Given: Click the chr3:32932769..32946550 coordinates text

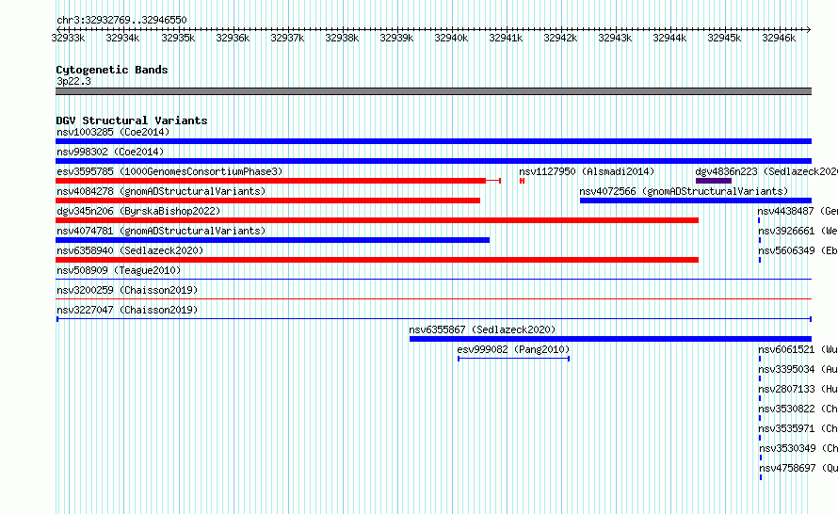Looking at the screenshot, I should pos(121,20).
